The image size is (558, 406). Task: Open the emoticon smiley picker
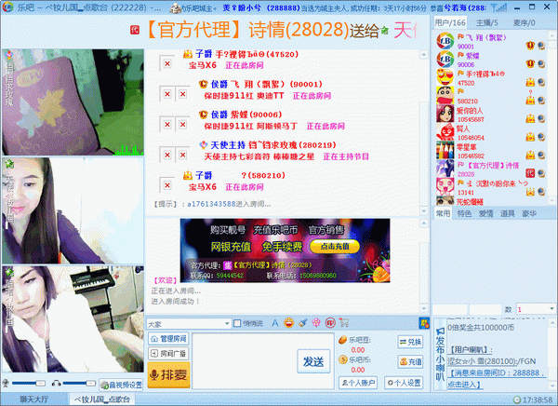288,323
